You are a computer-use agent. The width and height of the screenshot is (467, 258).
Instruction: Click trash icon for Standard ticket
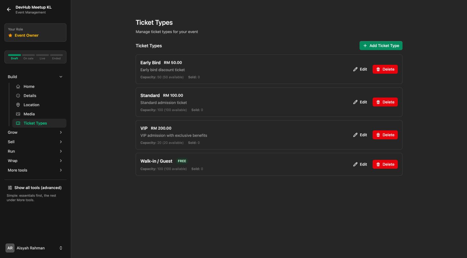378,102
